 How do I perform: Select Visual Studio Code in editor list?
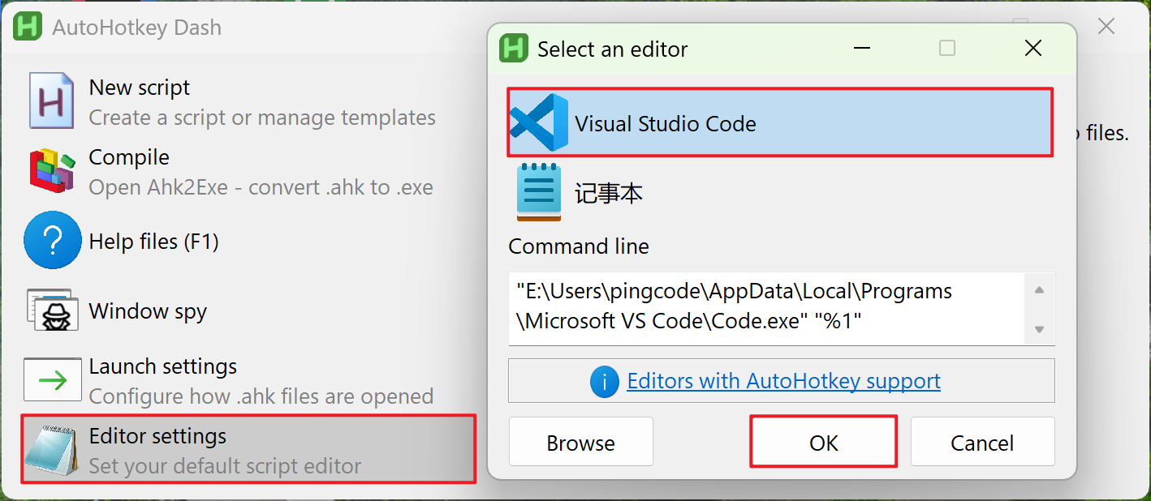coord(781,122)
